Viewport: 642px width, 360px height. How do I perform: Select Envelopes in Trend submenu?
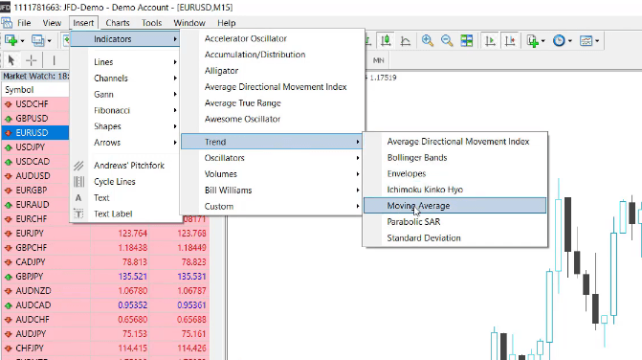click(x=454, y=173)
